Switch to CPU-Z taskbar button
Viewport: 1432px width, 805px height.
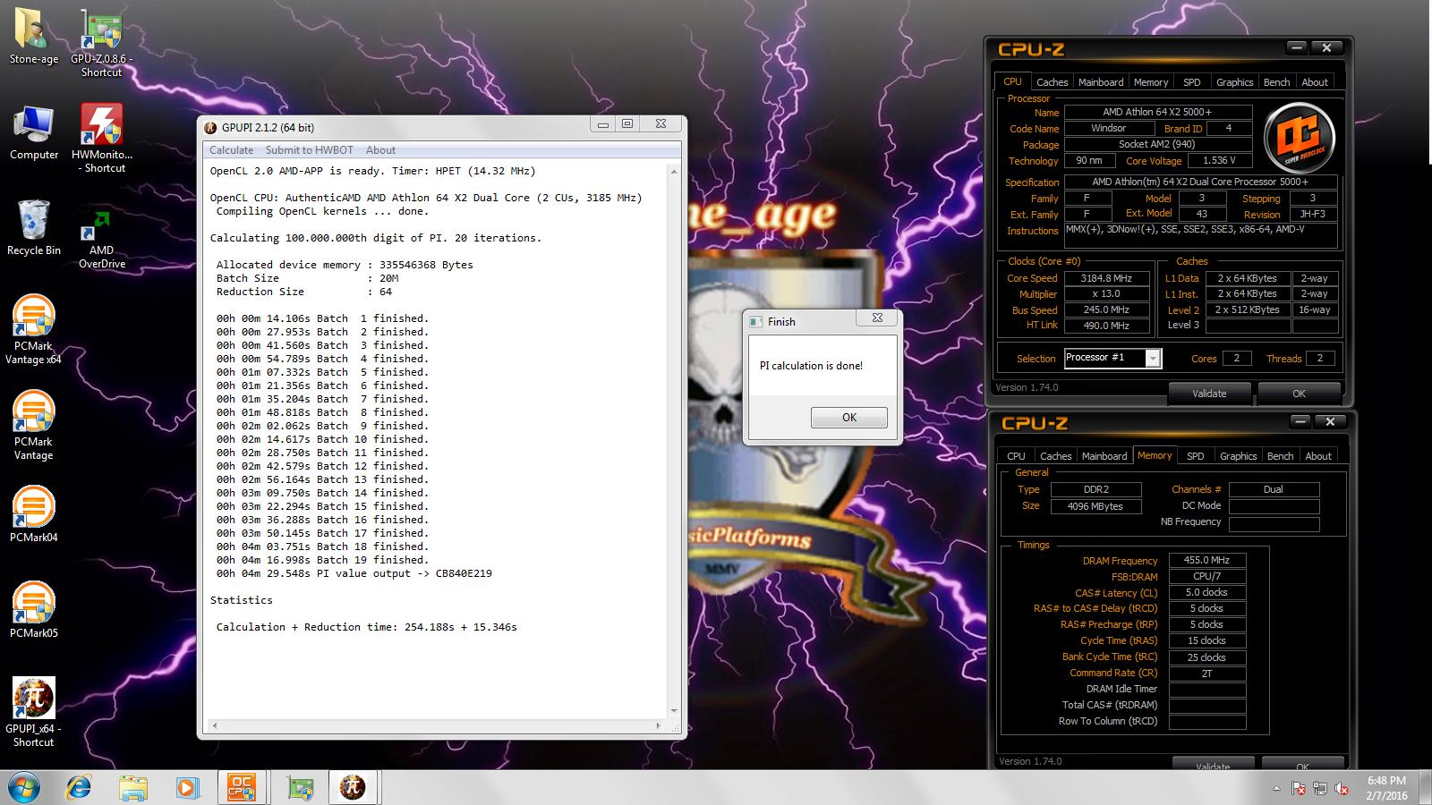point(242,787)
